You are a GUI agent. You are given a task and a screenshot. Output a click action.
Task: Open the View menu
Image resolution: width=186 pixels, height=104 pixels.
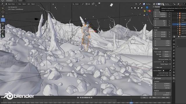[19, 4]
